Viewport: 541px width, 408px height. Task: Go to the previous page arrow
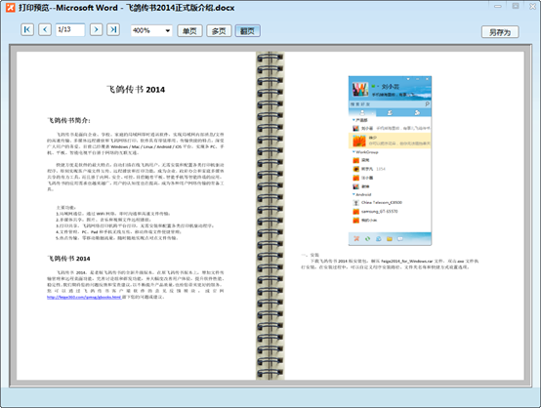click(x=45, y=29)
